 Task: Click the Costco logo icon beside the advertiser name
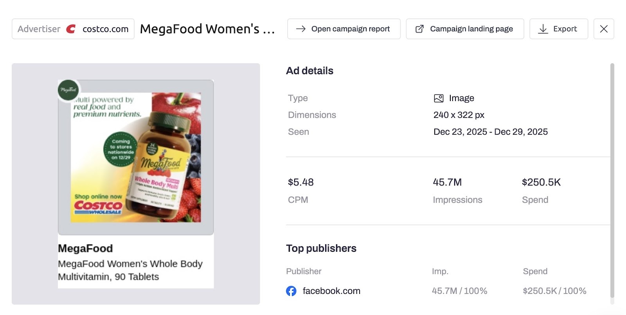71,28
